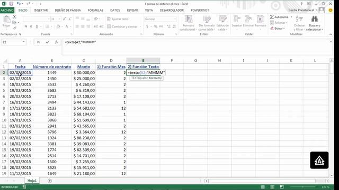This screenshot has width=339, height=190.
Task: Open Ordenar y filtrar
Action: 299,23
